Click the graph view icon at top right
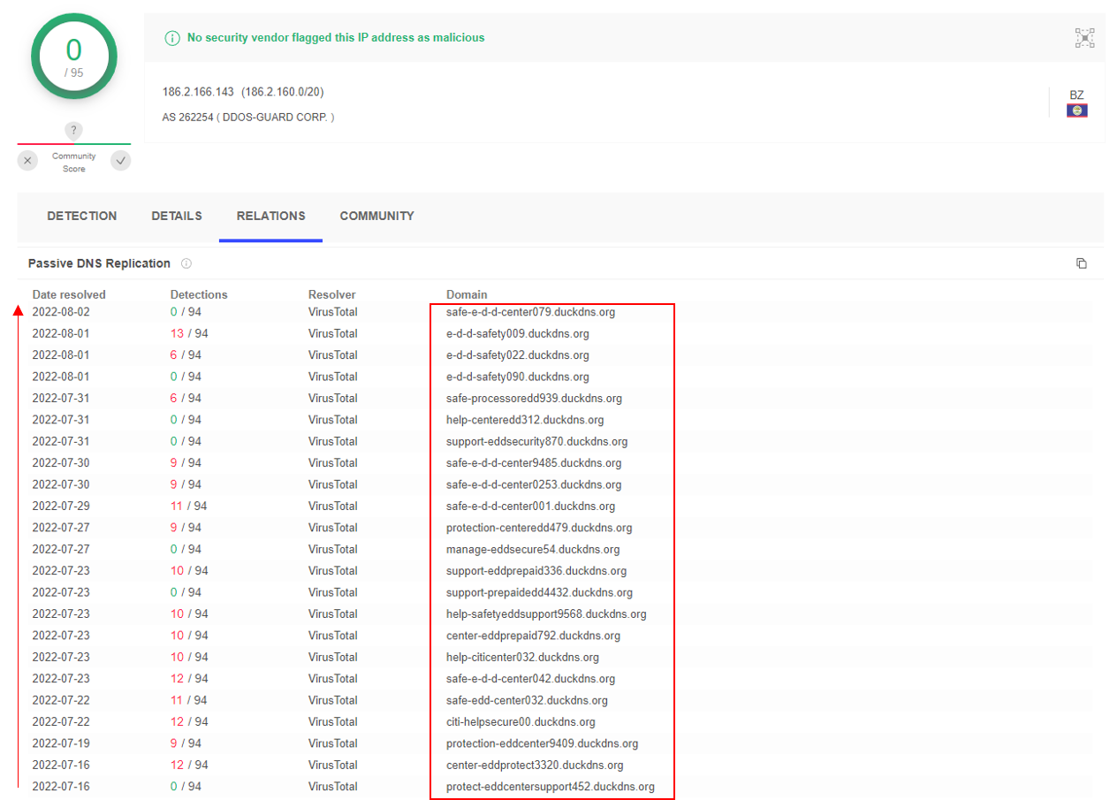 pos(1083,38)
